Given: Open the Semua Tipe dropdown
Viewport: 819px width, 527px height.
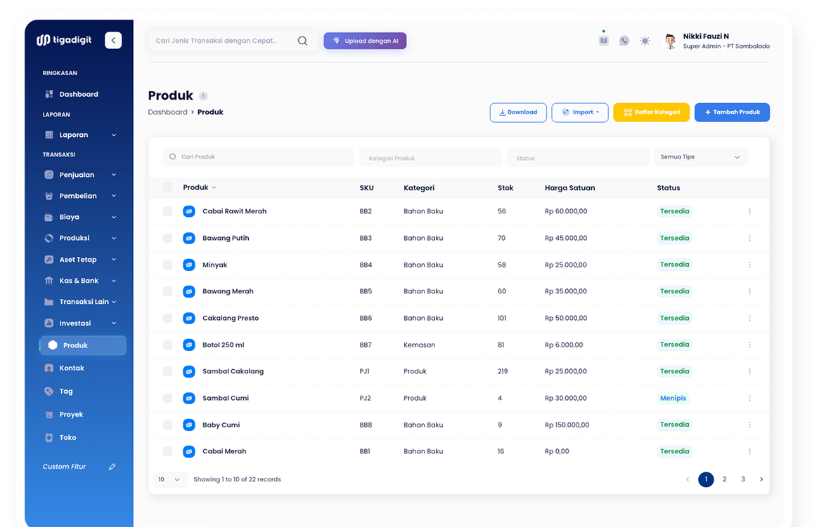Looking at the screenshot, I should coord(700,156).
